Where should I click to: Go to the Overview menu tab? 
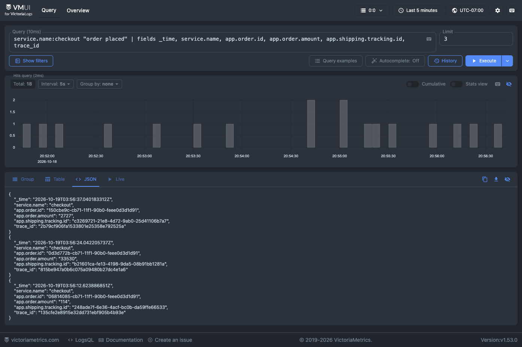[78, 10]
